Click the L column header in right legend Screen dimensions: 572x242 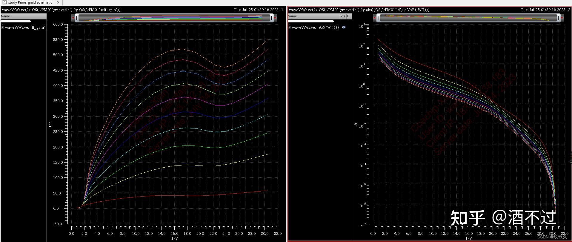point(348,16)
